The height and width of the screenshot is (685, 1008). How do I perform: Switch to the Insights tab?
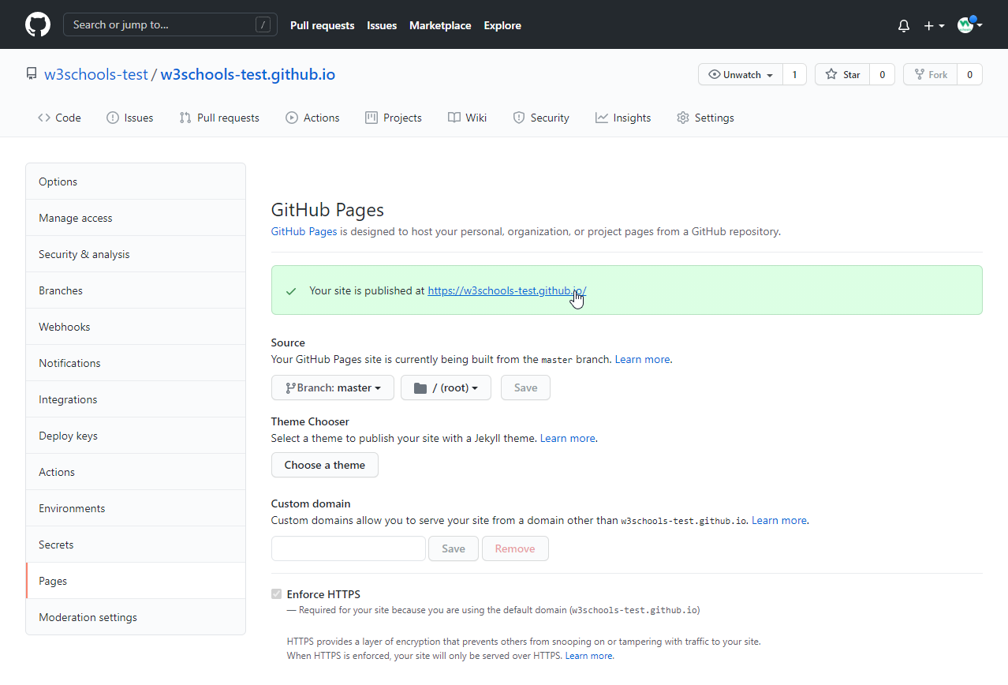623,118
